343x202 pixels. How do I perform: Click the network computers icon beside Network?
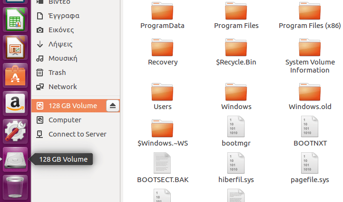[x=40, y=87]
